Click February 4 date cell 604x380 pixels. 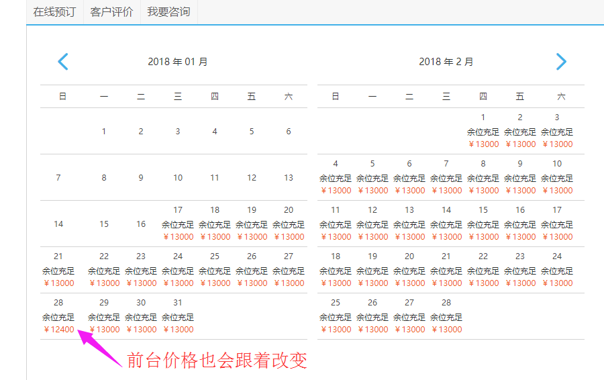(x=336, y=177)
